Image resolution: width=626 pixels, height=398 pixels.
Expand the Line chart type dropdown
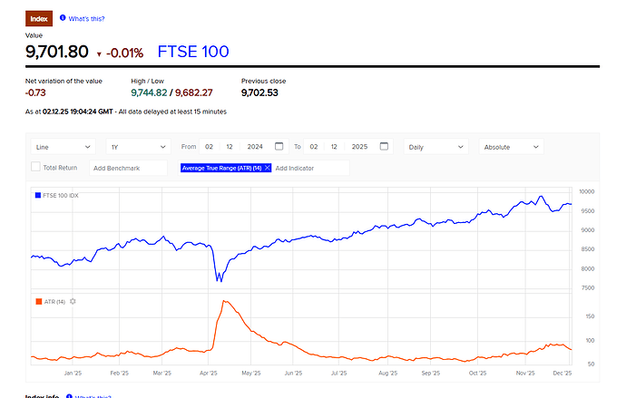pos(64,147)
